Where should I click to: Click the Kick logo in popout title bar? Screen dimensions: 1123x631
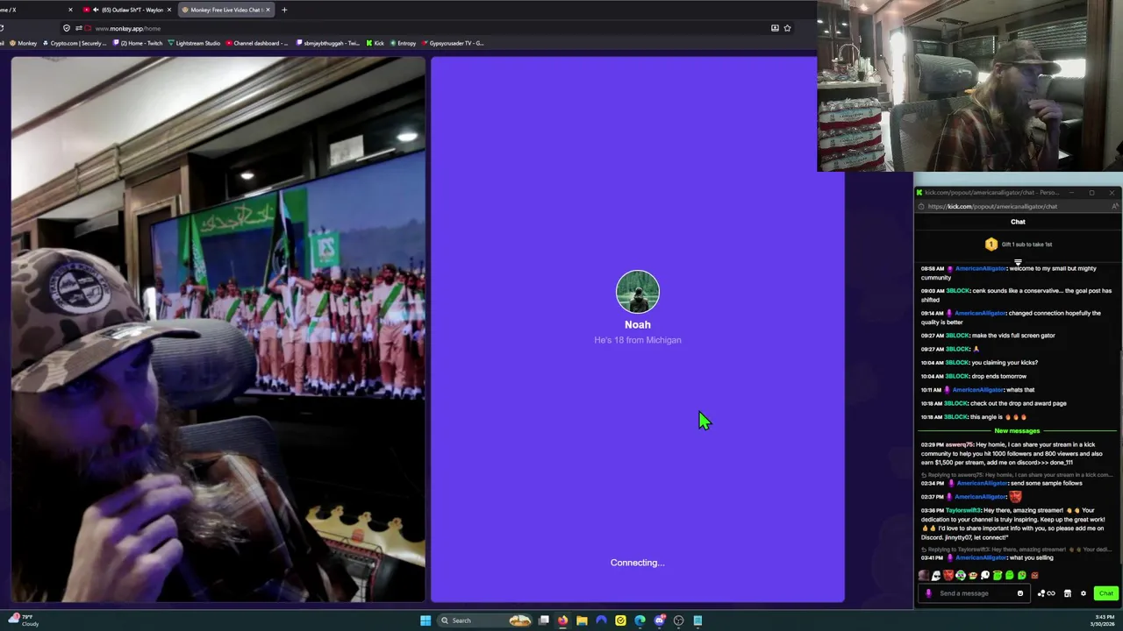919,193
